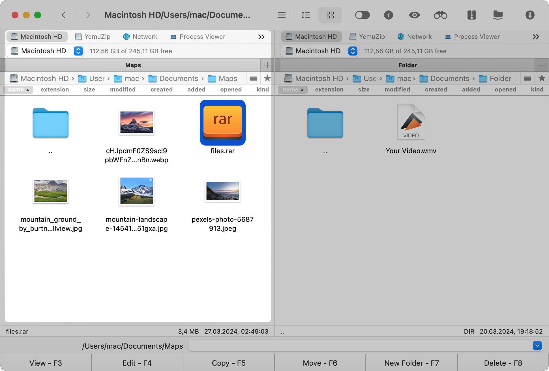This screenshot has width=549, height=371.
Task: Show file info via the info icon
Action: pyautogui.click(x=389, y=15)
